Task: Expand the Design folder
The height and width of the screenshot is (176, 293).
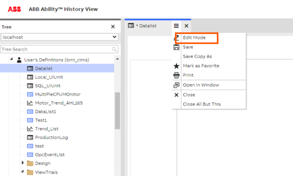Action: coord(23,163)
